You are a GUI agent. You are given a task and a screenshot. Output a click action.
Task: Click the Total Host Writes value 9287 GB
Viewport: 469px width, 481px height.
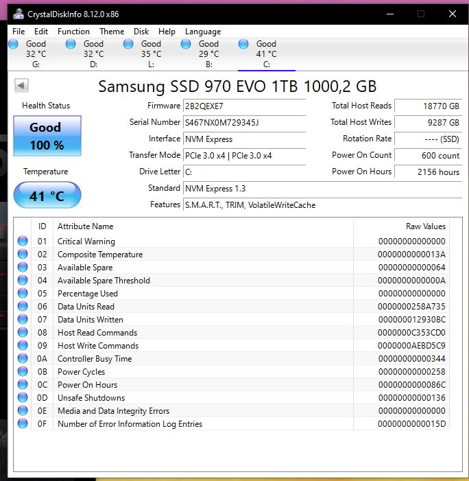tap(429, 123)
